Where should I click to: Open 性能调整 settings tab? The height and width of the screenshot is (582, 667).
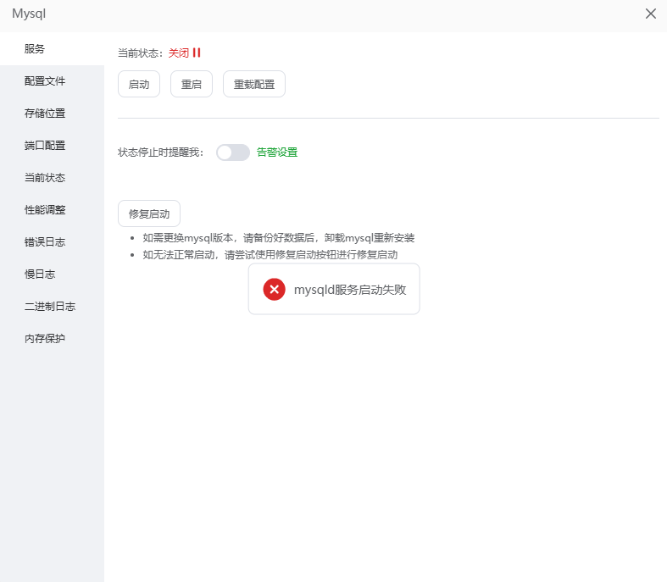tap(52, 210)
